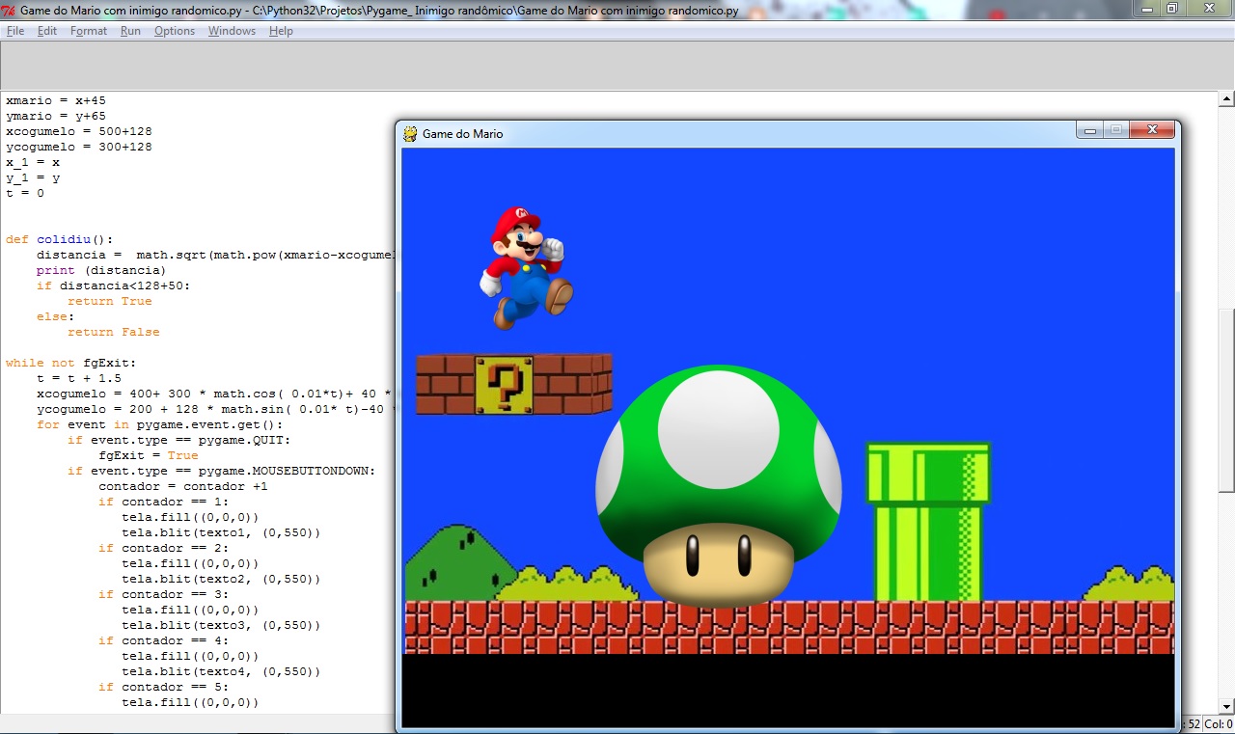
Task: Click the line 'y_1 = y'
Action: coord(33,177)
